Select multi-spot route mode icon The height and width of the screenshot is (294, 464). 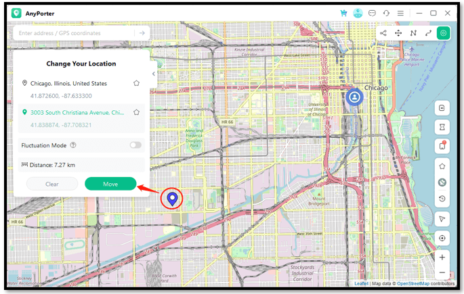[x=413, y=33]
